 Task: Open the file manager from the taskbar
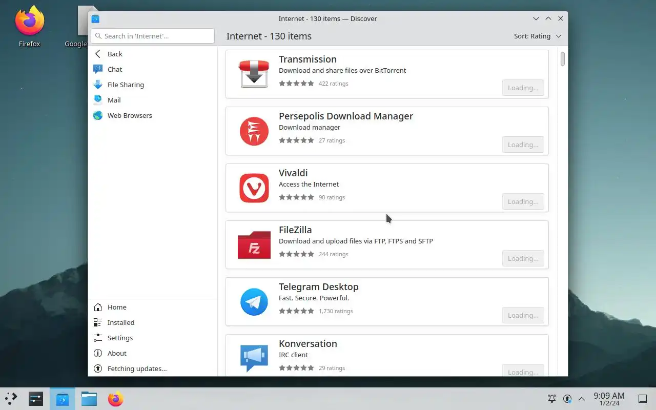(x=89, y=399)
